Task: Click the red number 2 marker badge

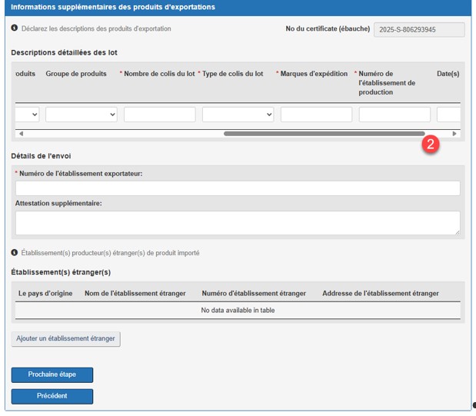Action: (x=431, y=145)
